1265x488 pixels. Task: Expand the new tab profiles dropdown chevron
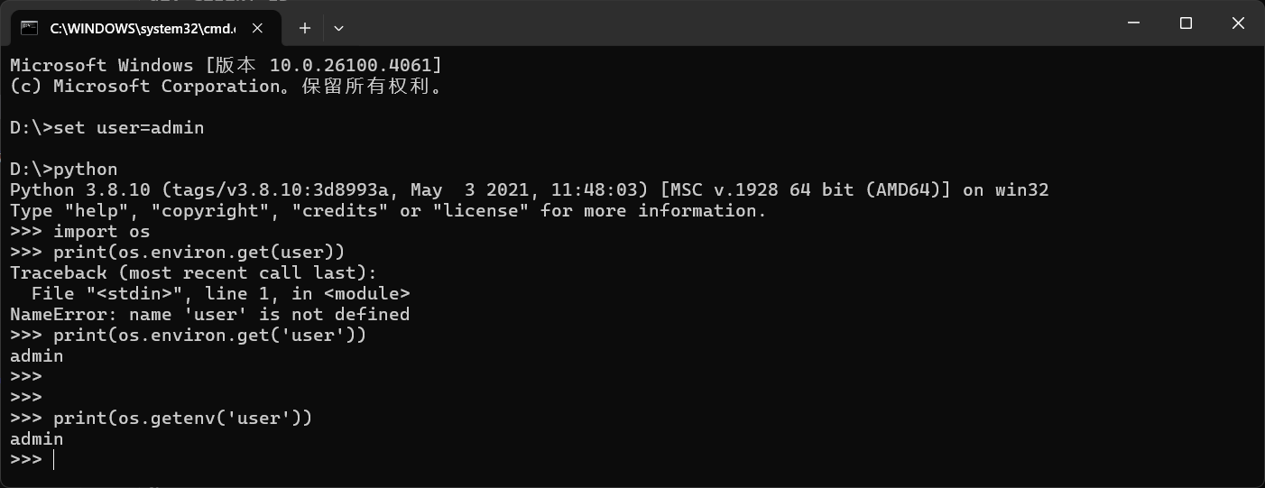tap(338, 28)
